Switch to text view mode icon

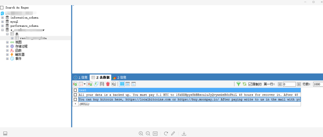click(x=133, y=84)
